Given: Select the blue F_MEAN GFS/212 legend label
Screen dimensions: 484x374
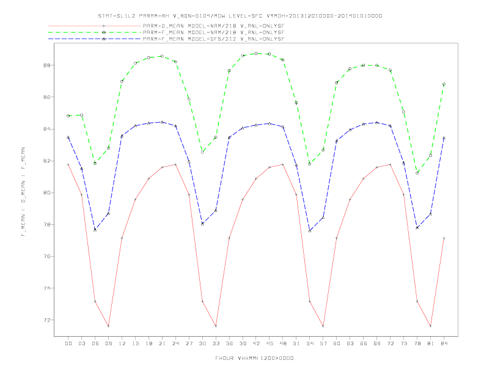Looking at the screenshot, I should pyautogui.click(x=213, y=39).
